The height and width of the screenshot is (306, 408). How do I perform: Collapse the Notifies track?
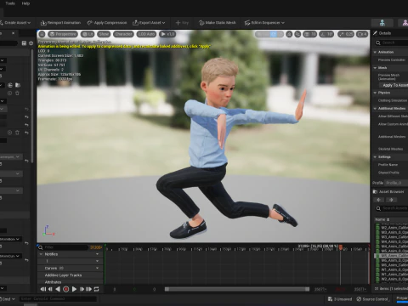point(41,254)
